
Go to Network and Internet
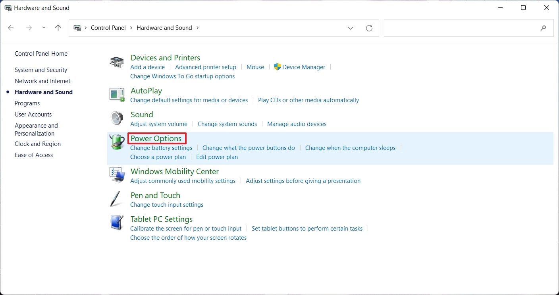[42, 81]
